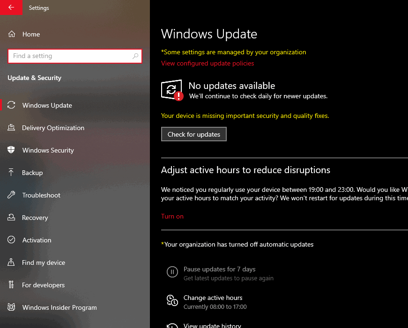Click the Find my device icon
This screenshot has height=328, width=408.
(11, 262)
